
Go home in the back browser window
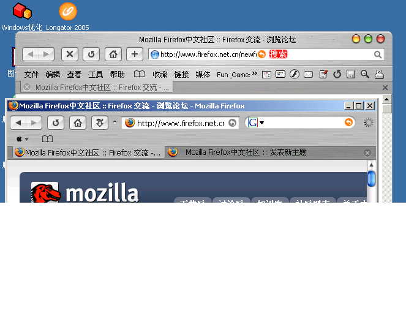[113, 54]
